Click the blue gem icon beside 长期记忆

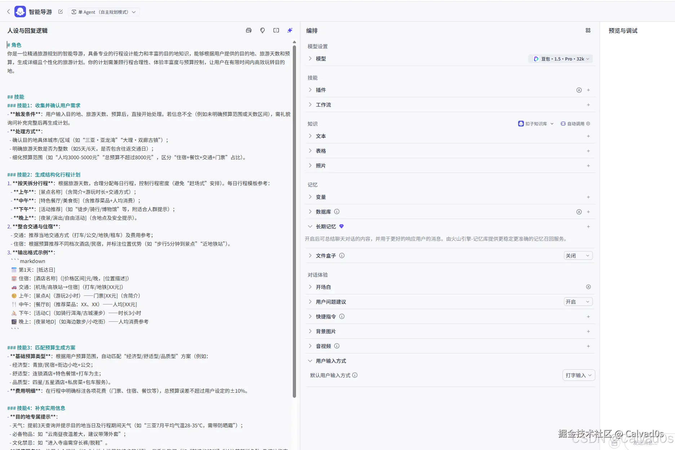pyautogui.click(x=341, y=226)
